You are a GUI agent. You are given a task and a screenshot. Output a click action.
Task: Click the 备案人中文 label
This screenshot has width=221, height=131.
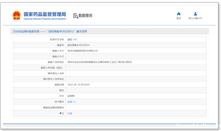(58, 51)
